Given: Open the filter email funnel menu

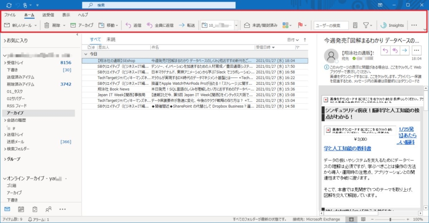Looking at the screenshot, I should coord(367,25).
